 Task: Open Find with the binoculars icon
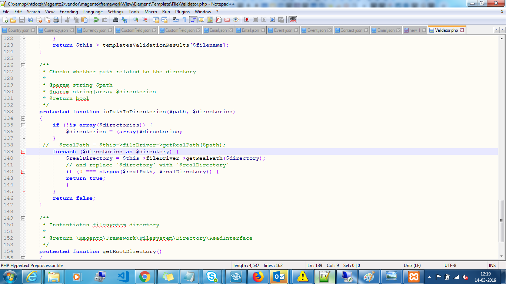[116, 20]
